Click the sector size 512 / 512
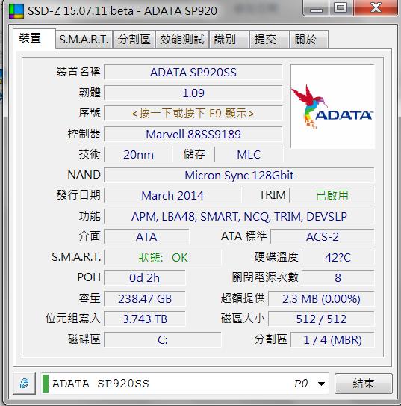This screenshot has height=406, width=401. point(321,319)
